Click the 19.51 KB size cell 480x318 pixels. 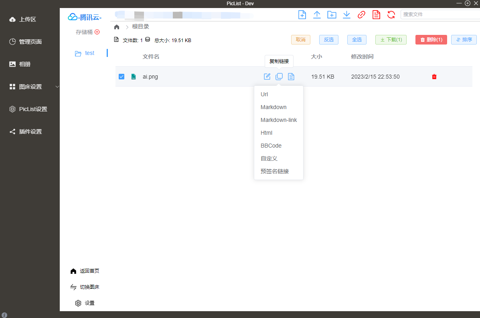(323, 77)
